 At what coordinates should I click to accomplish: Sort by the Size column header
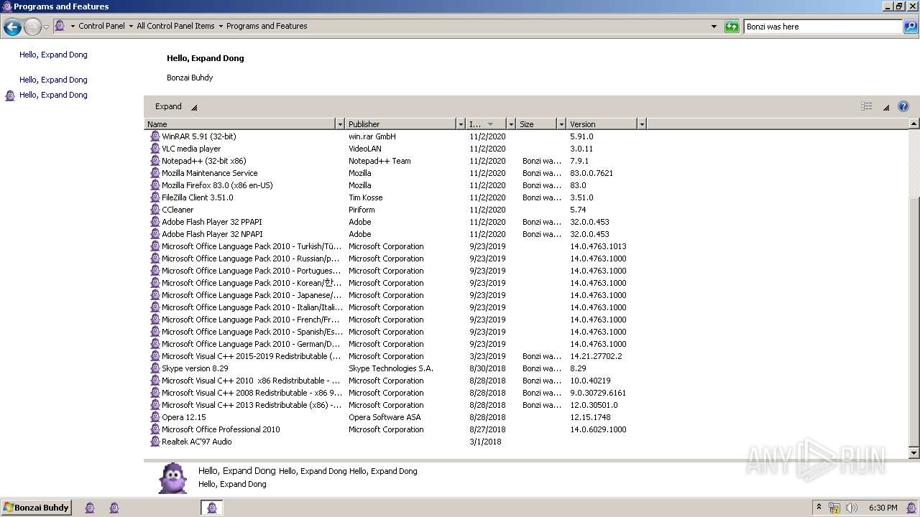click(537, 124)
